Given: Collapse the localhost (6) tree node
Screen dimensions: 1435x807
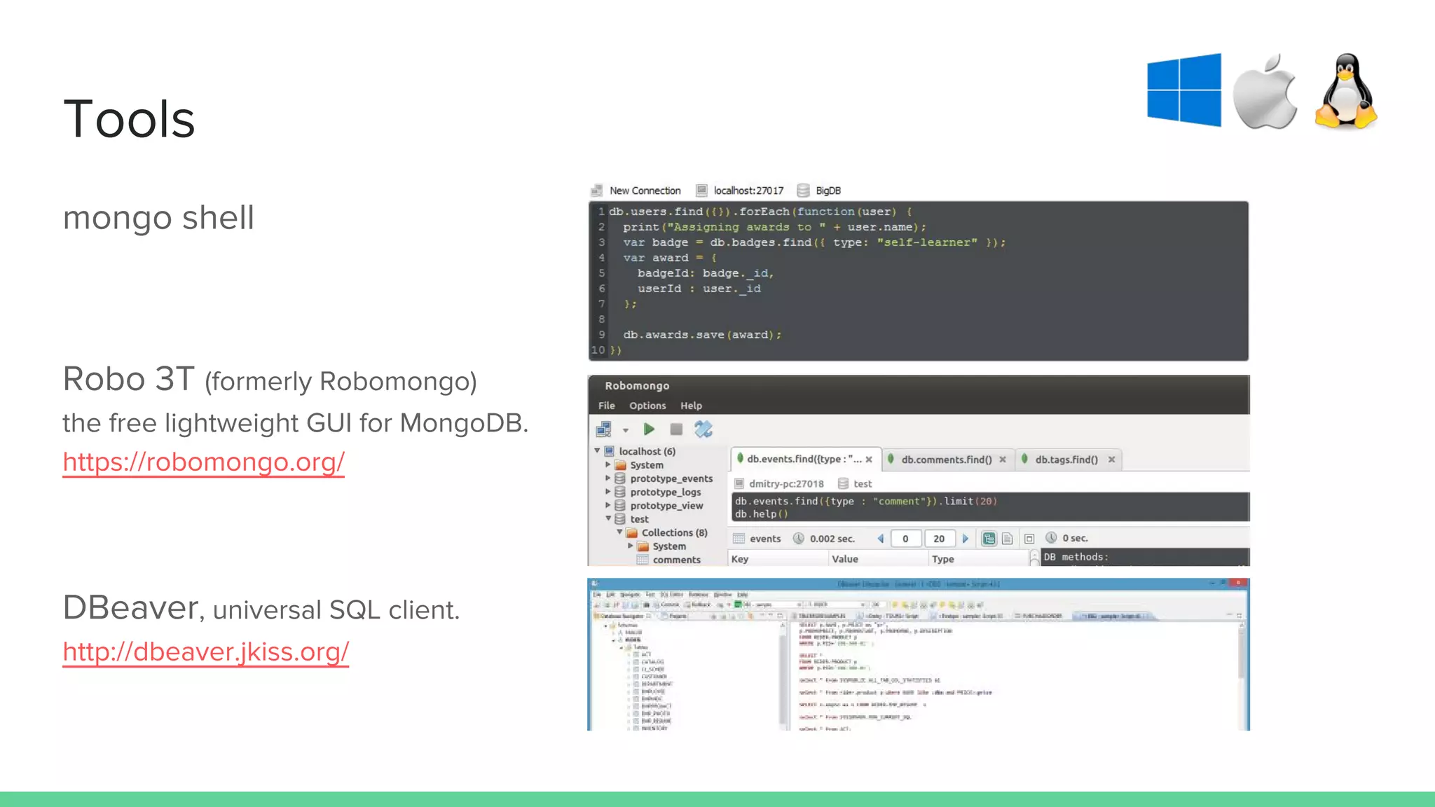Looking at the screenshot, I should (x=598, y=451).
